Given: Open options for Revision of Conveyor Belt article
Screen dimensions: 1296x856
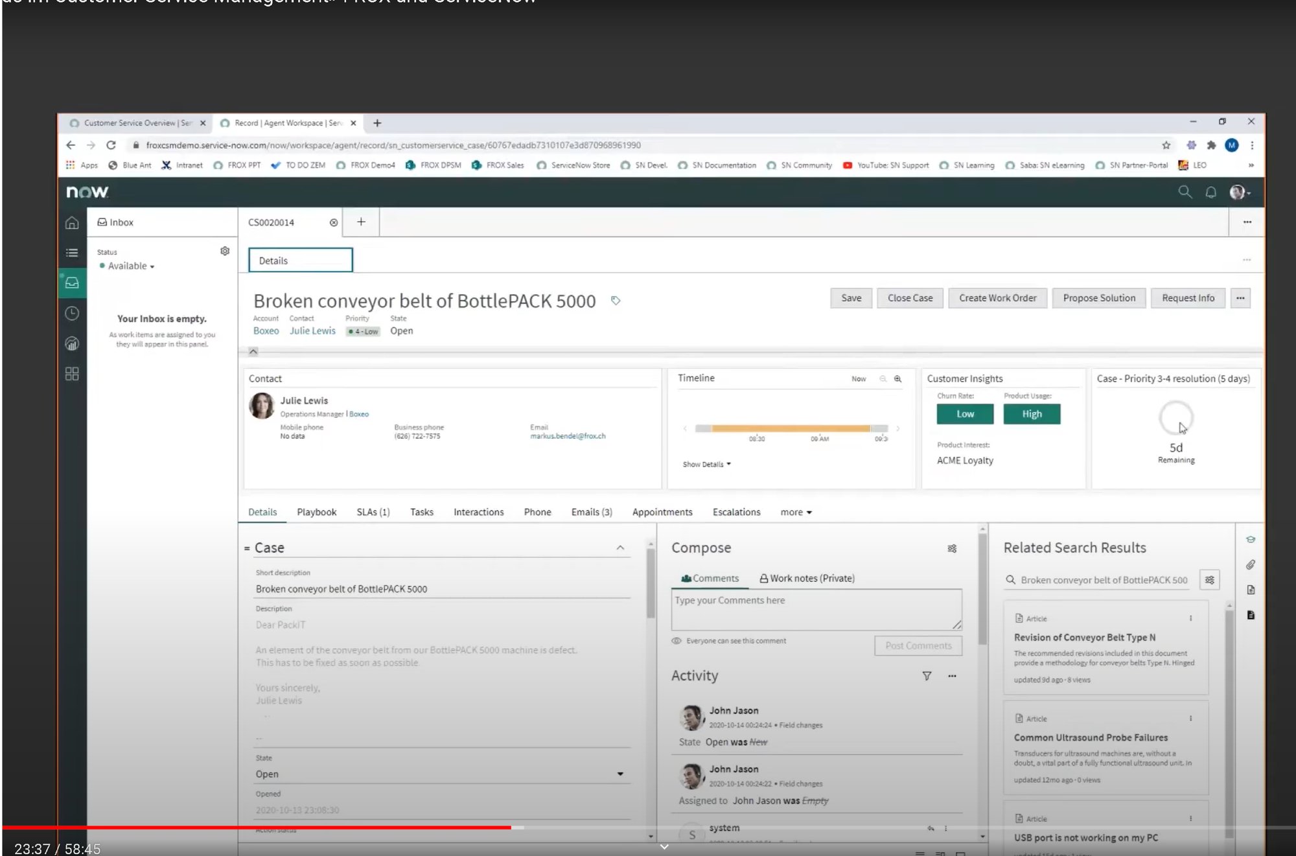Looking at the screenshot, I should point(1190,618).
